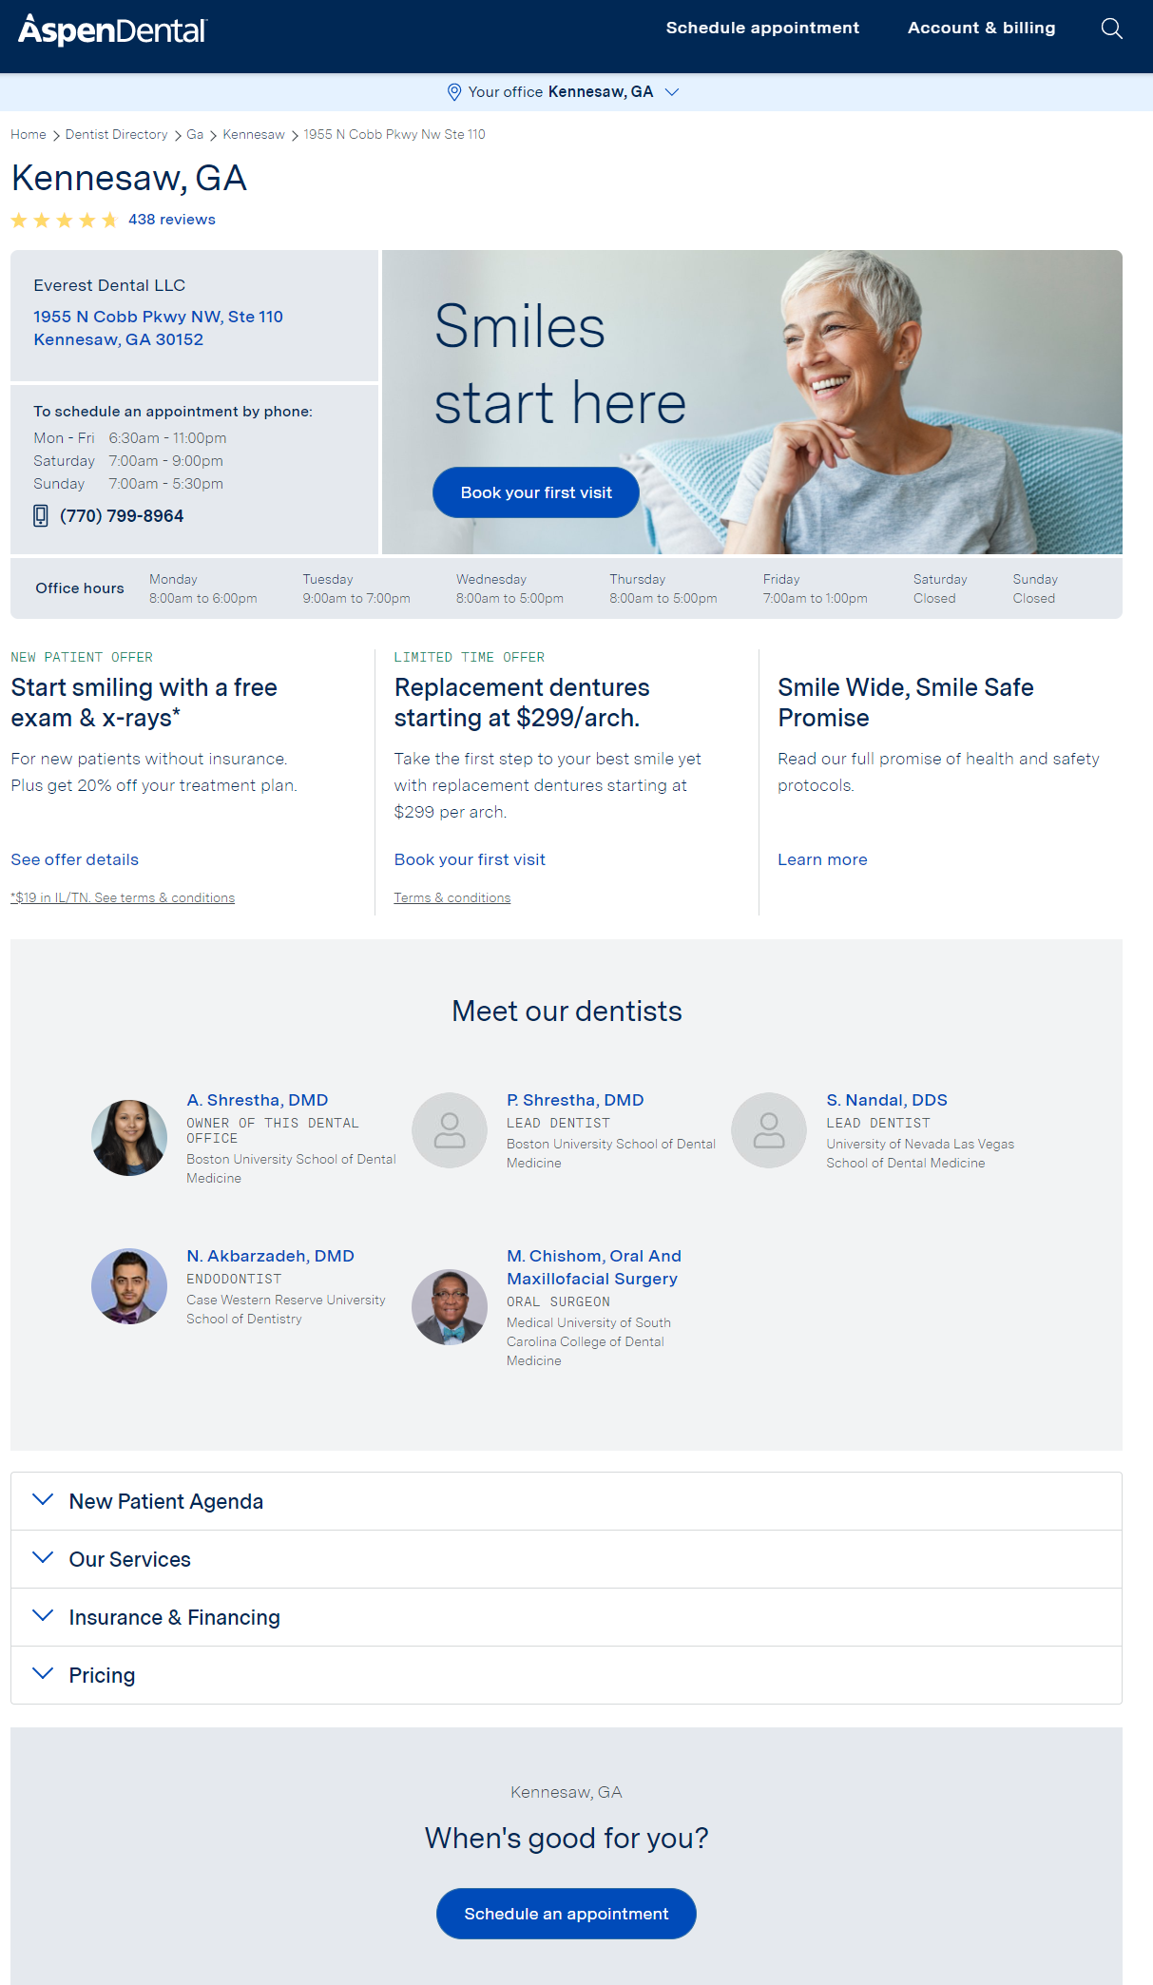This screenshot has width=1153, height=1985.
Task: Click the location pin icon beside Your office
Action: point(454,92)
